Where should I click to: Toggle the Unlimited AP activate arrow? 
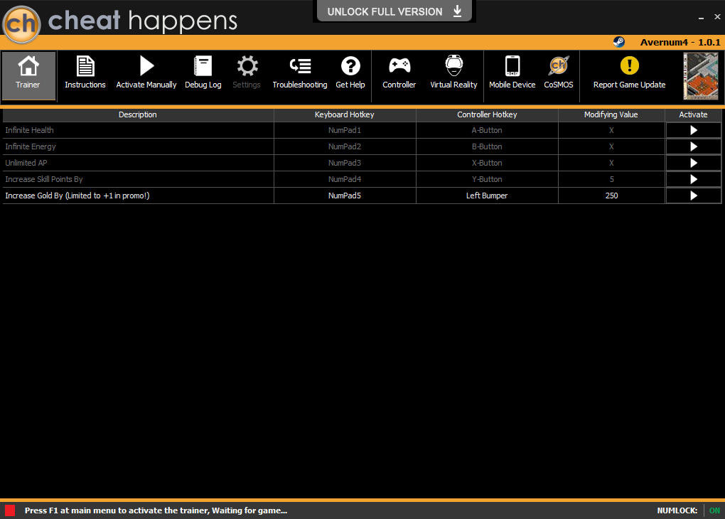[x=694, y=163]
